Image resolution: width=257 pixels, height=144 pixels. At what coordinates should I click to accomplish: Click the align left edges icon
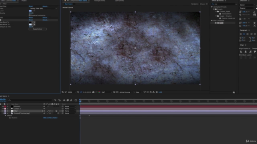[241, 52]
